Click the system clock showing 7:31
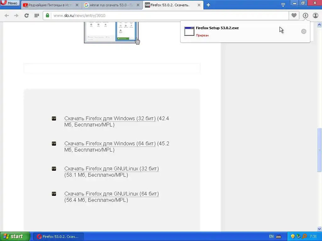Viewport: 322px width, 241px height. click(x=313, y=237)
